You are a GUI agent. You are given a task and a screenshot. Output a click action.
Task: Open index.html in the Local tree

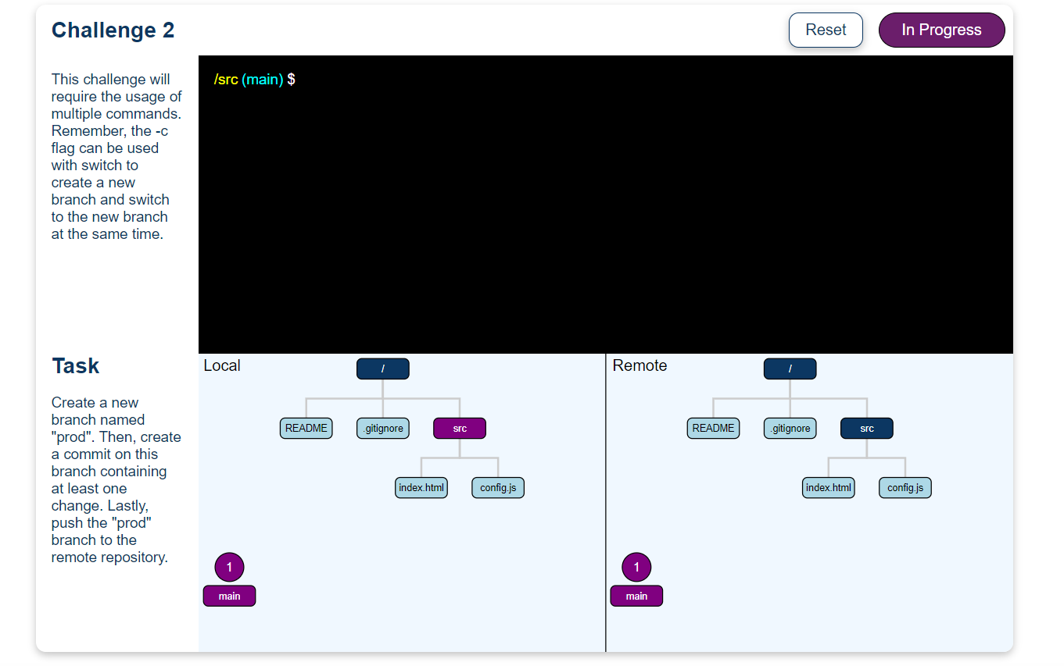(421, 487)
